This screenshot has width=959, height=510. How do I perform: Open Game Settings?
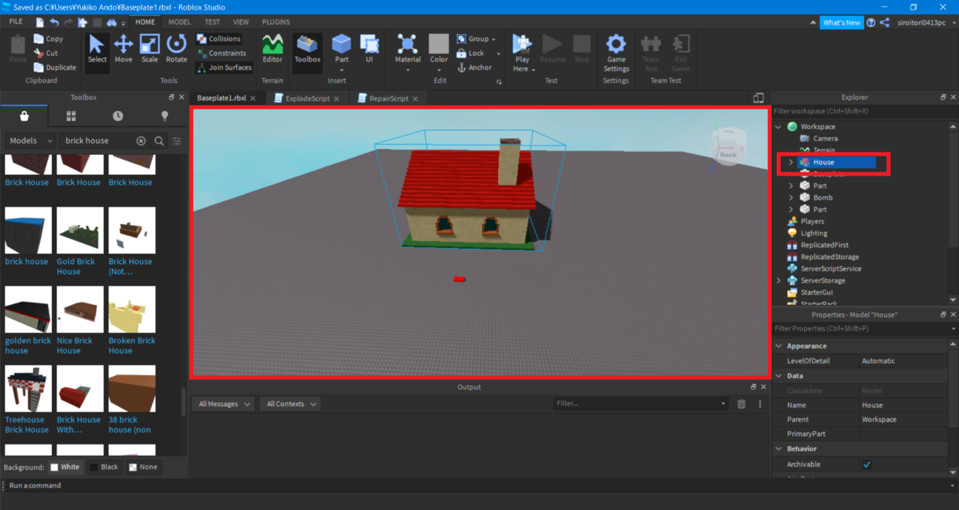coord(616,53)
